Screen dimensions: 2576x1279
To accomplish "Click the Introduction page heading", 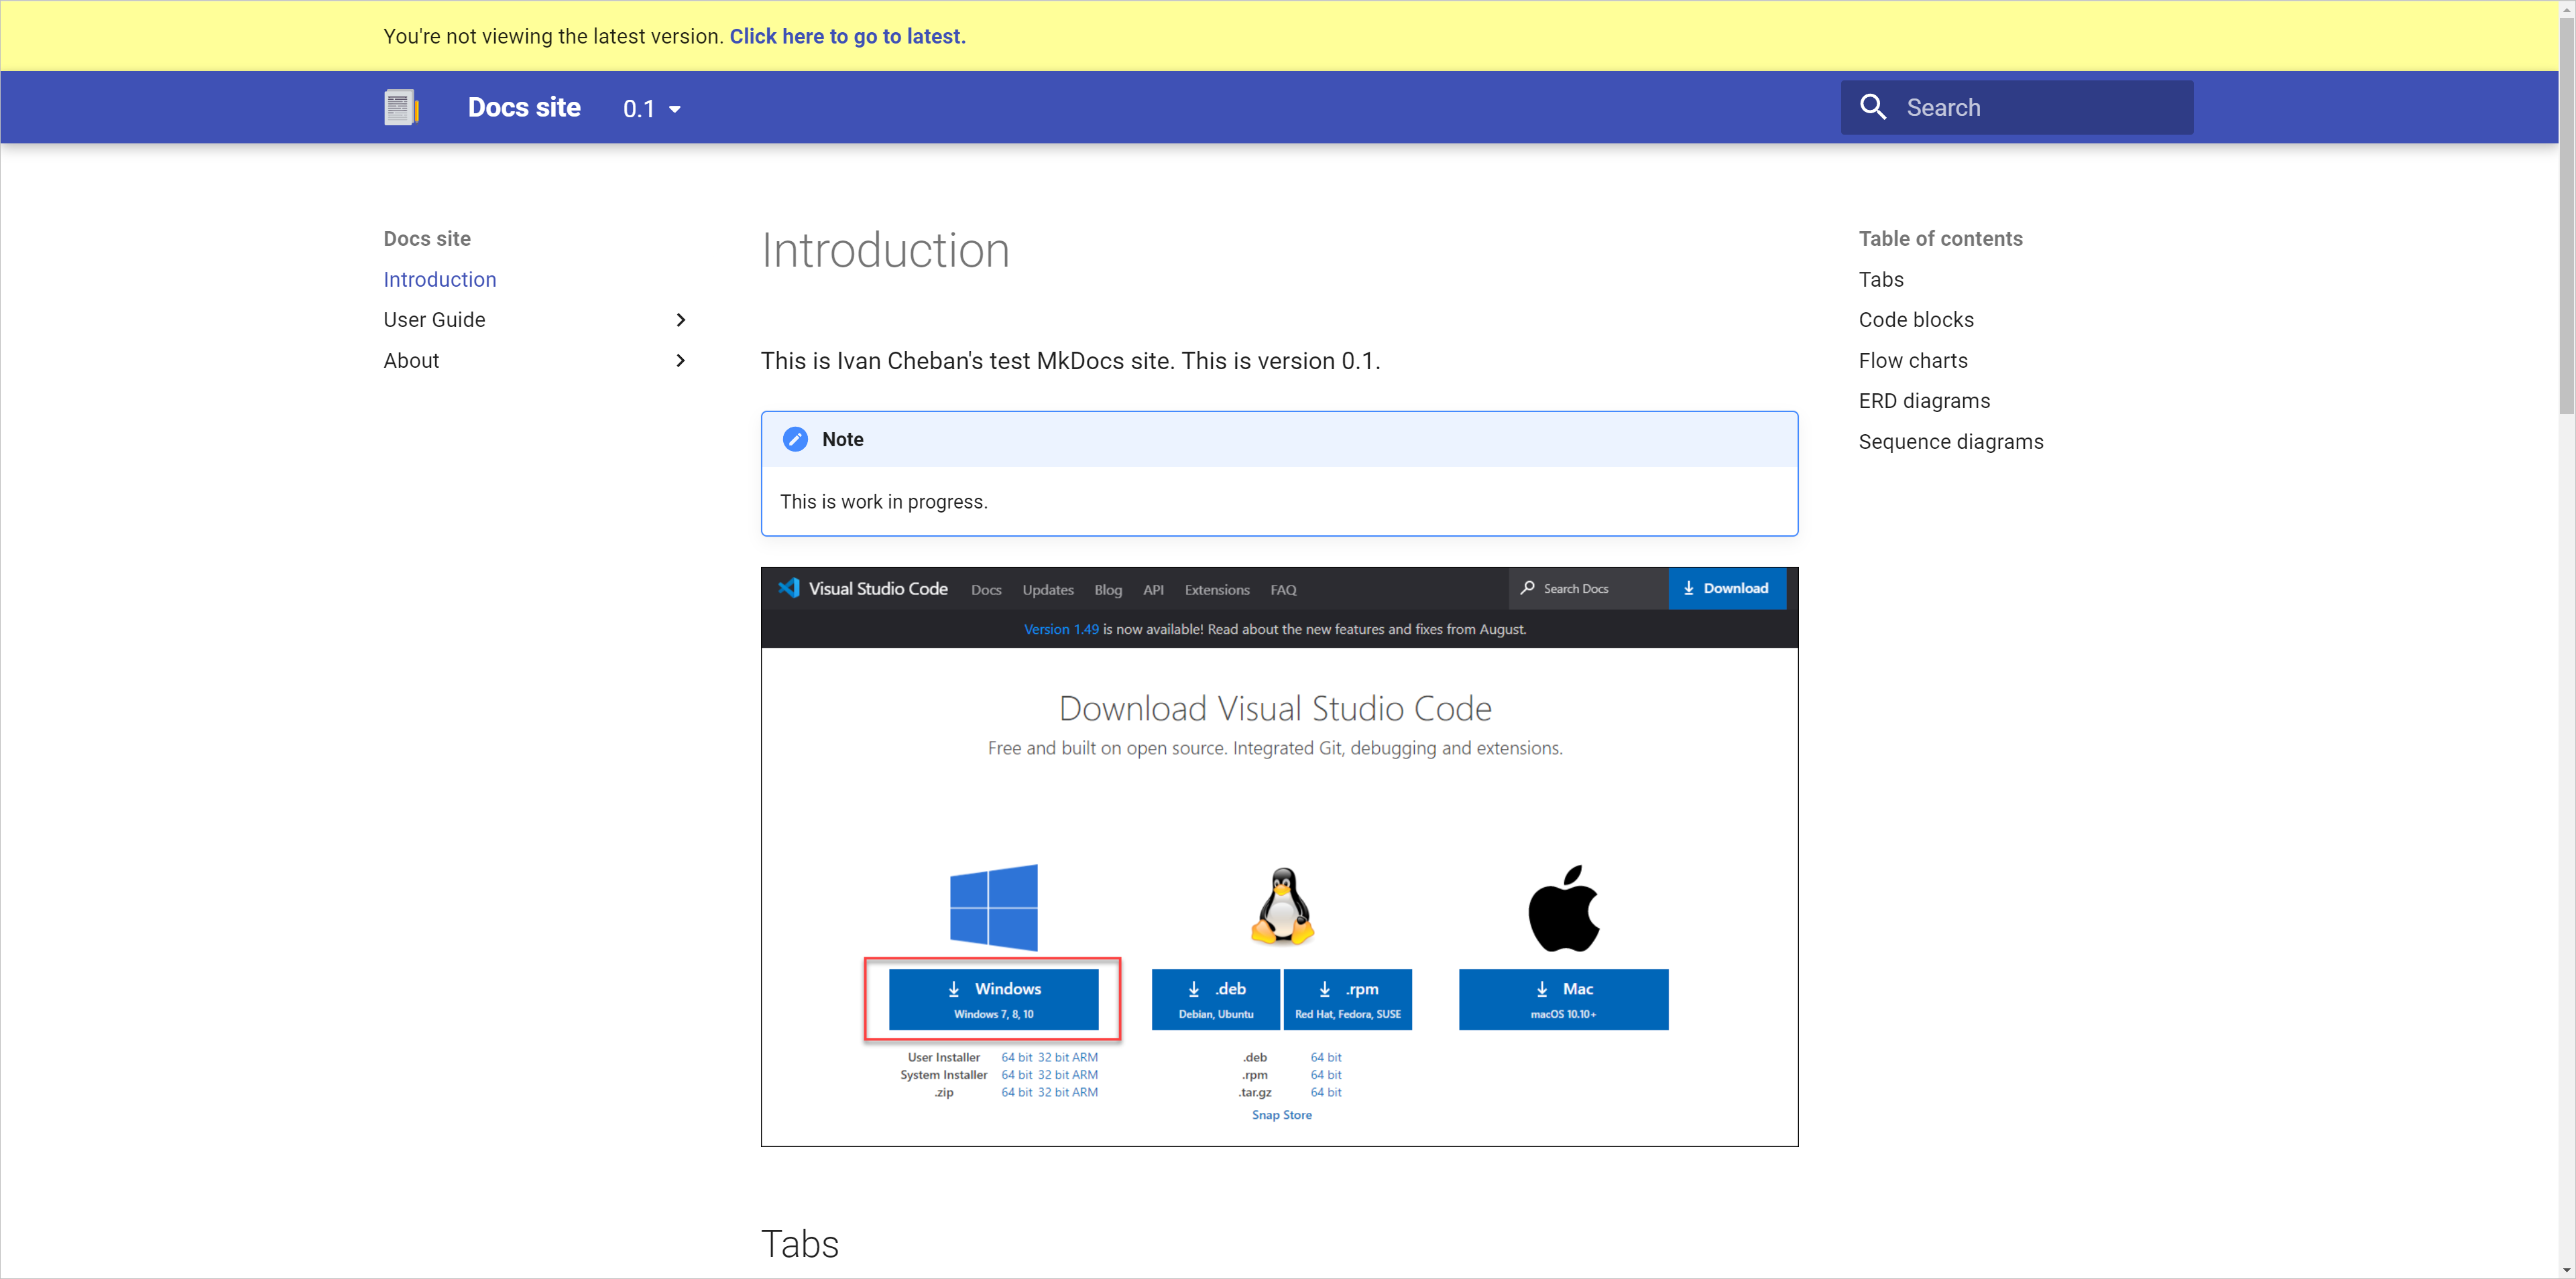I will click(885, 250).
